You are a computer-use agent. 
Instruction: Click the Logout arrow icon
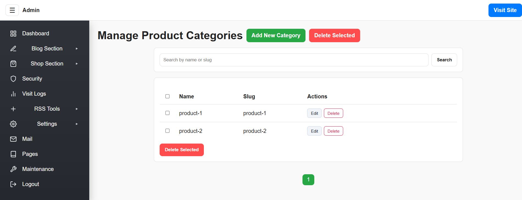point(13,184)
